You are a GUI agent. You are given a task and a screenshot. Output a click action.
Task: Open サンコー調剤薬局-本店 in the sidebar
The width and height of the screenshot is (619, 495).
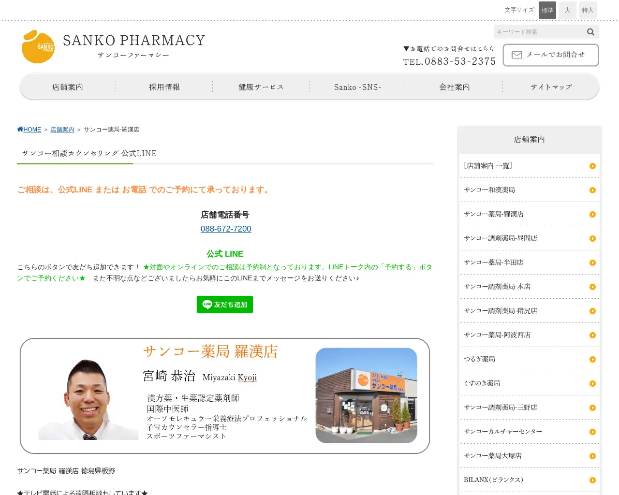530,287
